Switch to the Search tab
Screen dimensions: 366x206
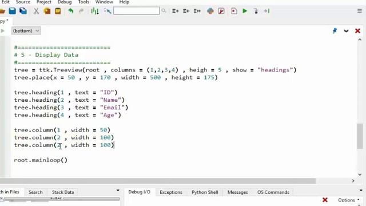35,192
